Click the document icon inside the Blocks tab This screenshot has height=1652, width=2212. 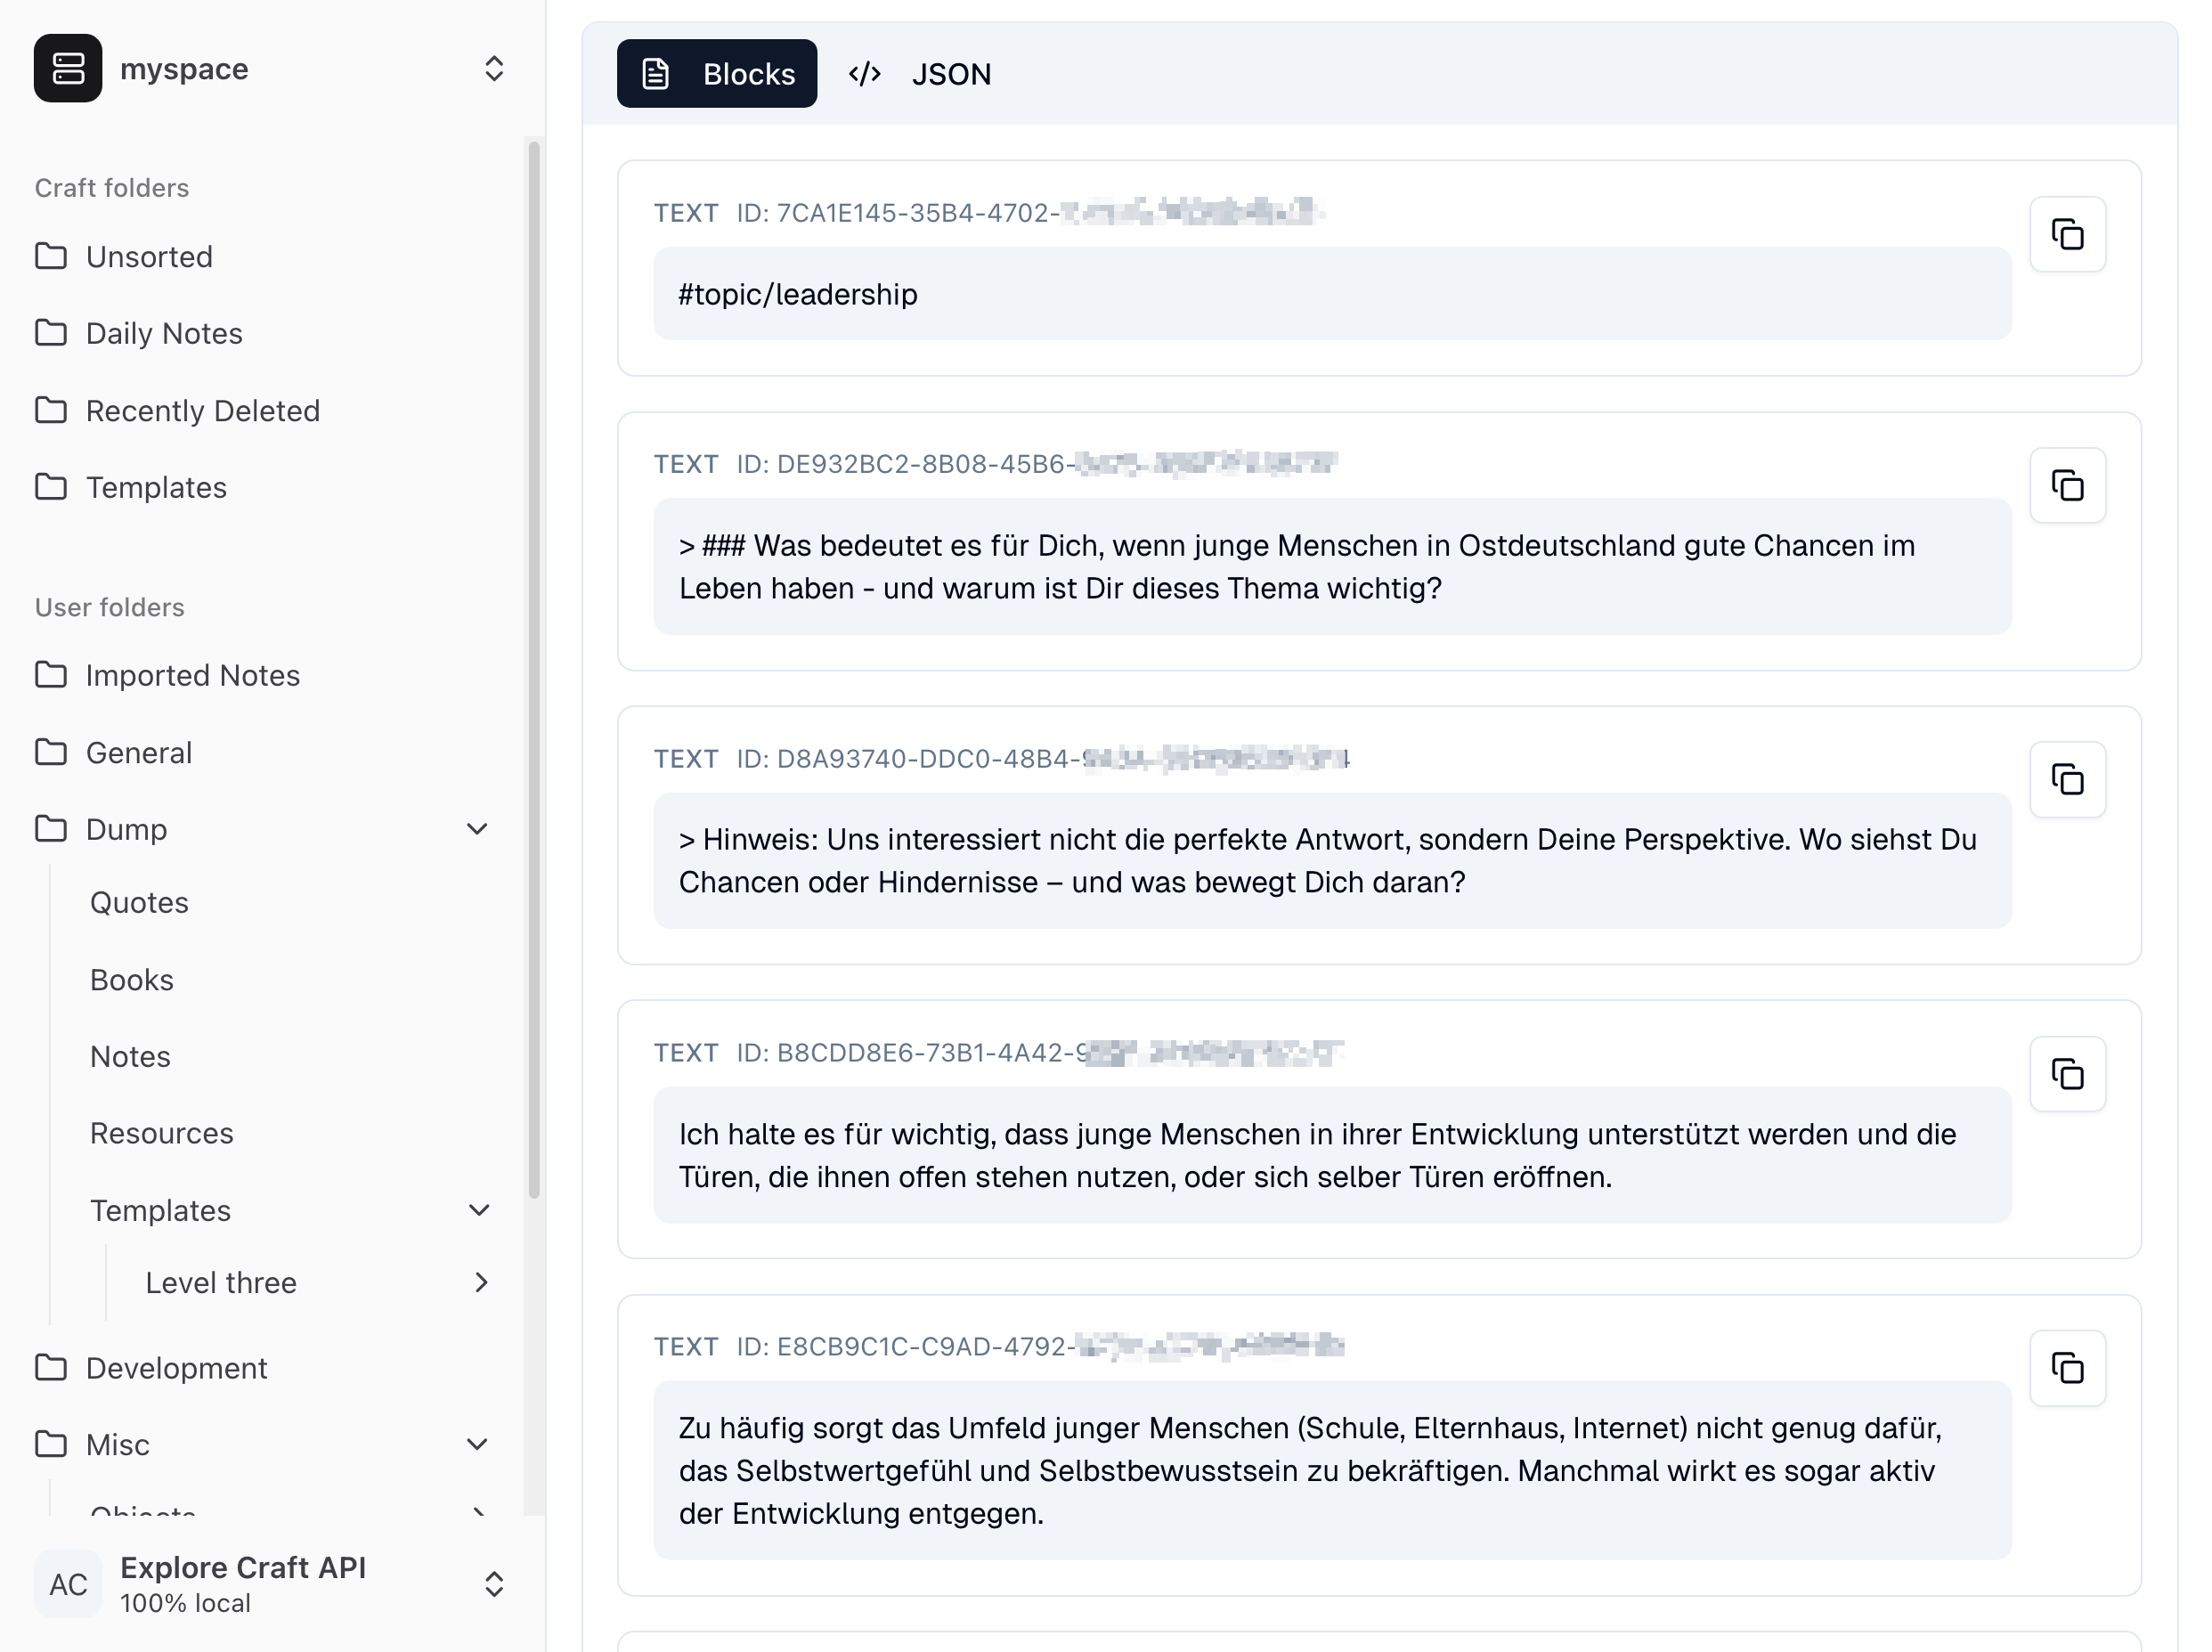click(x=655, y=73)
